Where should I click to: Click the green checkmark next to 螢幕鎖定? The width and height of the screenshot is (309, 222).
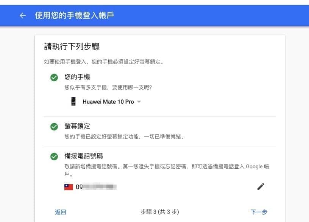[x=54, y=127]
